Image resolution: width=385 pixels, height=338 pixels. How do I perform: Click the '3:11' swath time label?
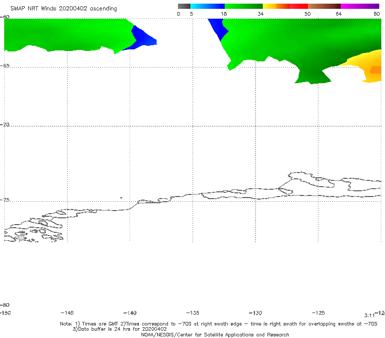coord(369,316)
